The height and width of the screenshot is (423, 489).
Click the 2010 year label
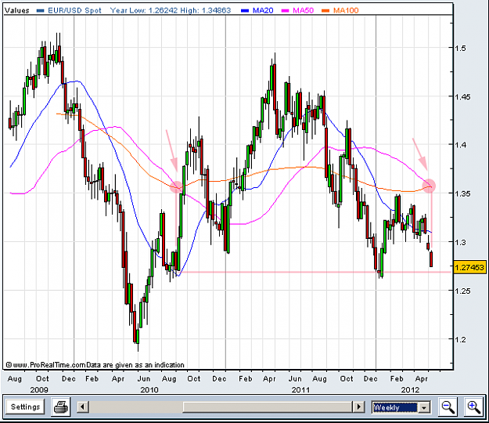[149, 389]
